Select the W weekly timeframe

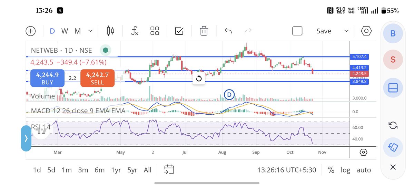tap(65, 31)
